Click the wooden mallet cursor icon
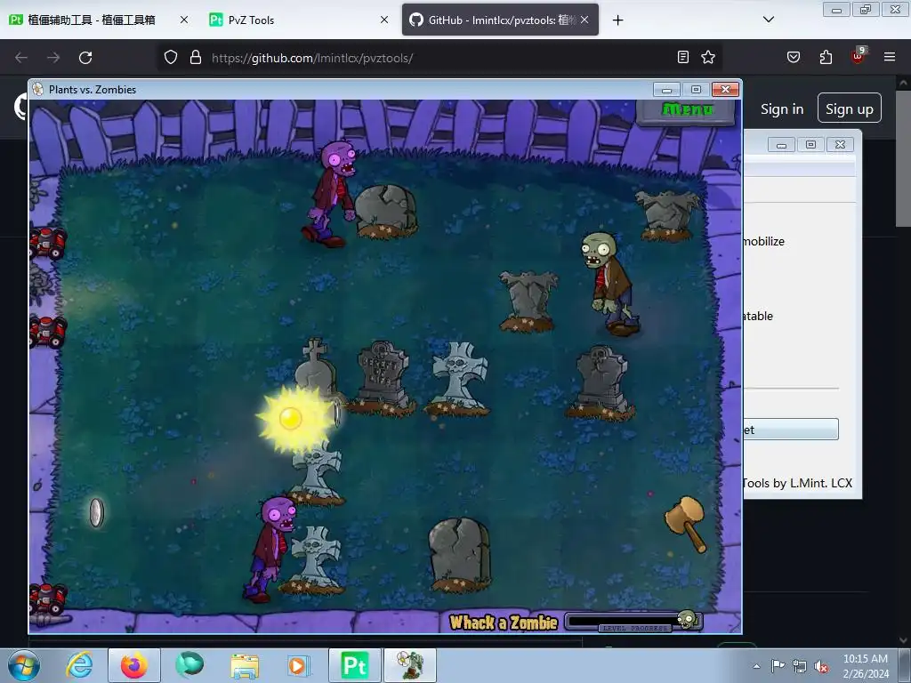This screenshot has width=911, height=683. (686, 524)
